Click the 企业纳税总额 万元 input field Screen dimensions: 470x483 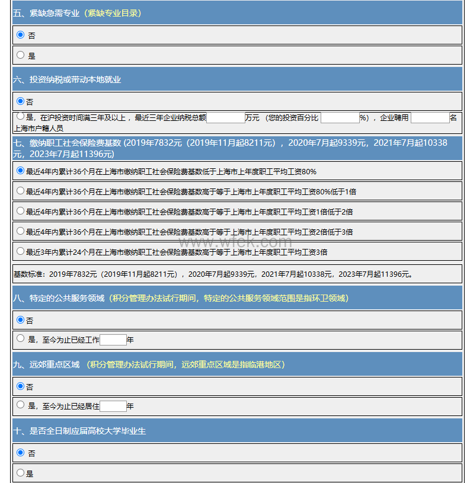(x=225, y=117)
